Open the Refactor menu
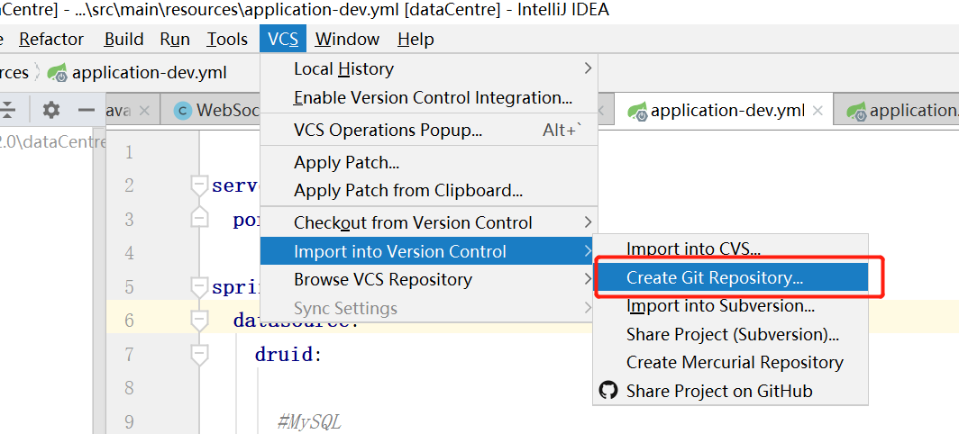 pyautogui.click(x=51, y=39)
